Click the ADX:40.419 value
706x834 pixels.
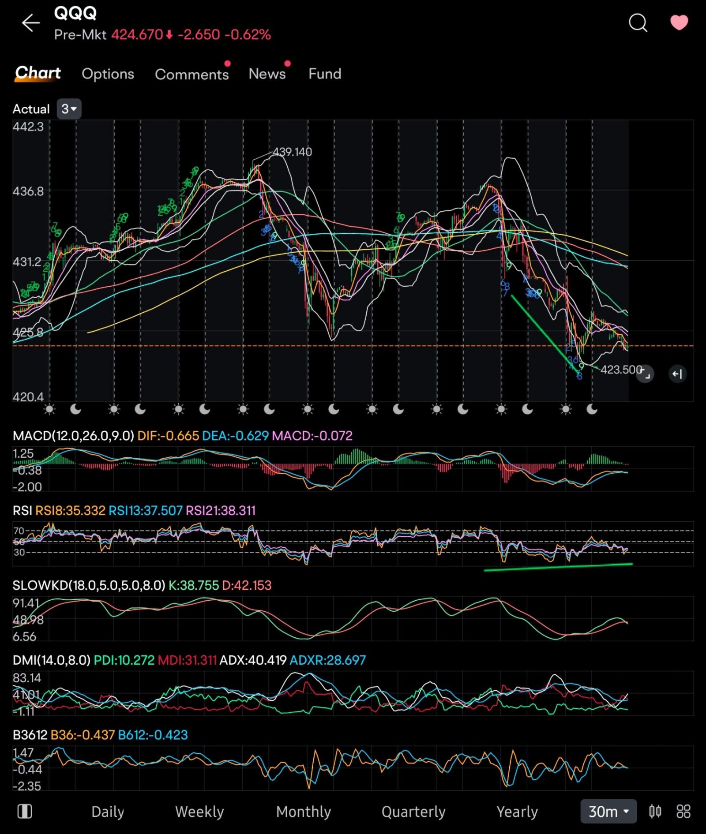[253, 660]
